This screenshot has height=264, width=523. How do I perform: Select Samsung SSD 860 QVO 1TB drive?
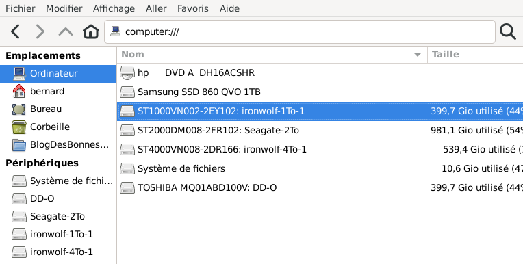click(x=320, y=92)
